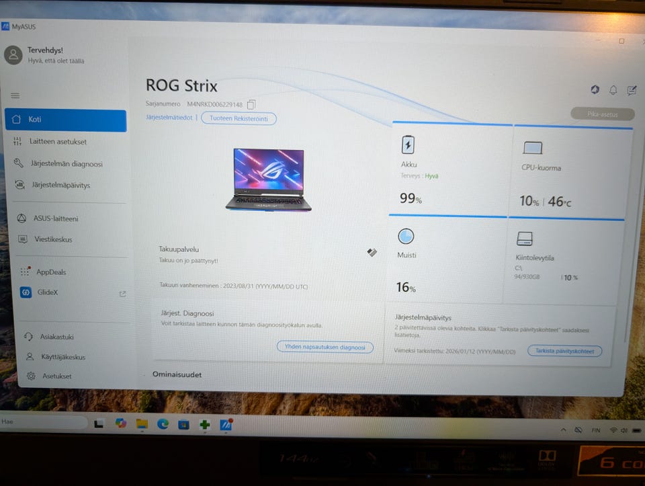Click the Takuupalvelu heading
The image size is (645, 486).
(x=179, y=249)
